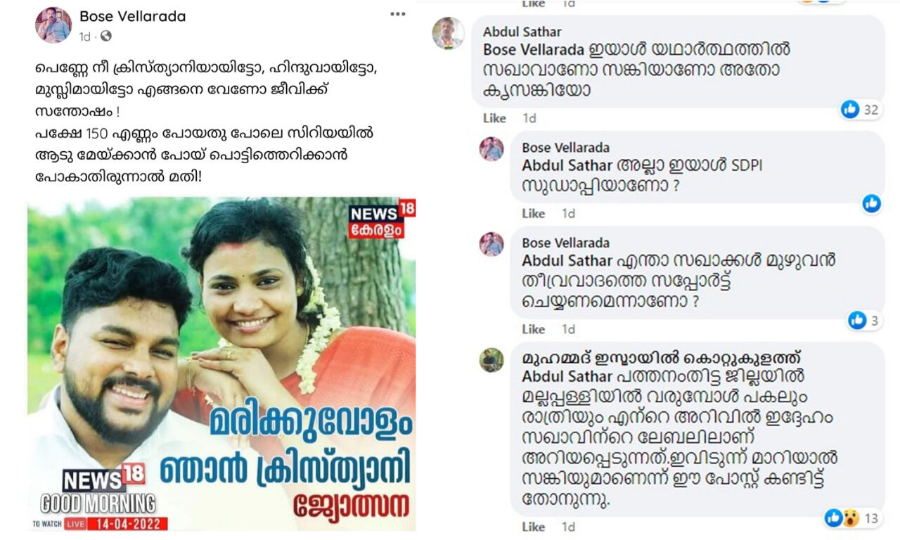This screenshot has height=540, width=900.
Task: Click the like reaction showing 32
Action: (861, 109)
